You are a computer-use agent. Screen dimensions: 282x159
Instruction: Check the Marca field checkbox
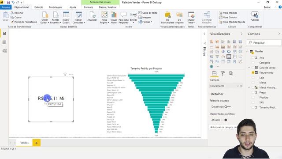253,83
